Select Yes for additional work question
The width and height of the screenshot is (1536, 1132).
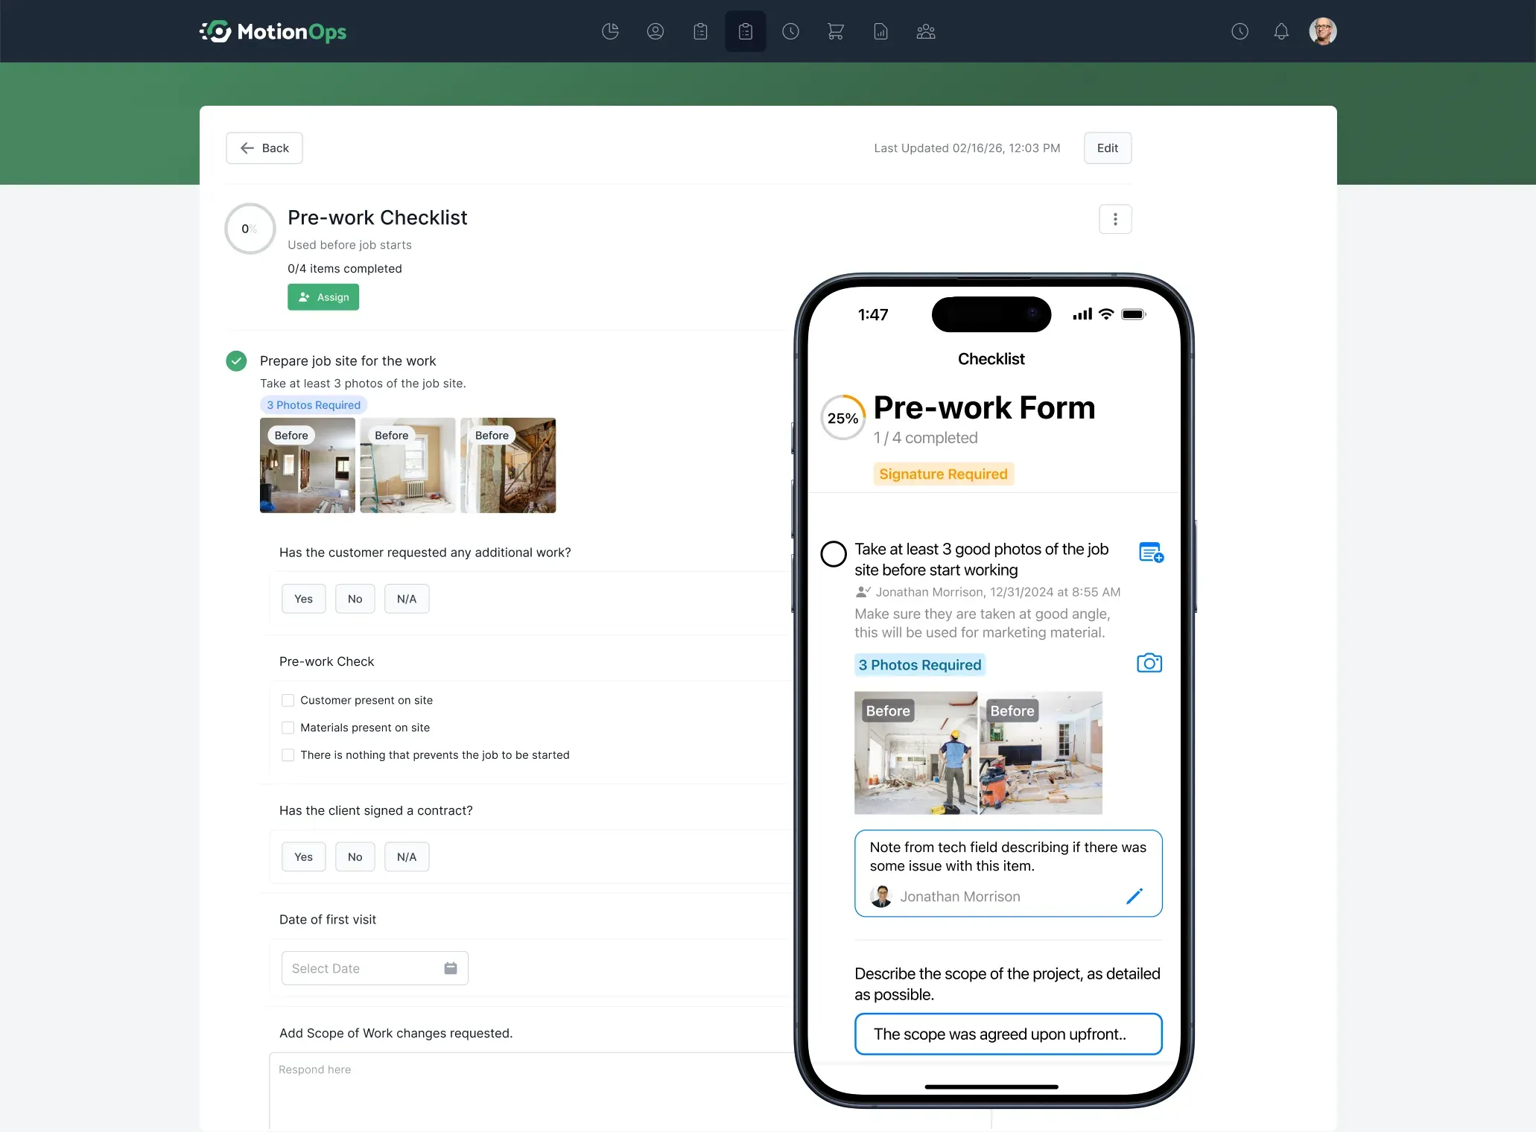303,599
